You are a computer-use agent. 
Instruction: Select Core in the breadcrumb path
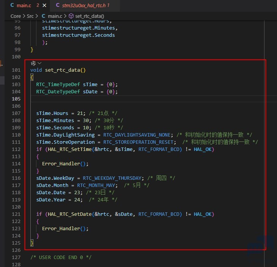16,16
